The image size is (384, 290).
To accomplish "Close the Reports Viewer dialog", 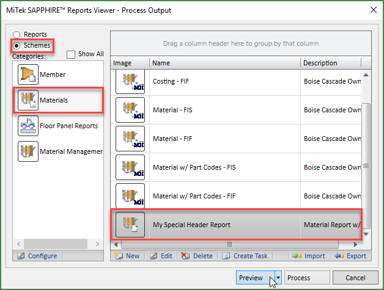I will pos(374,10).
